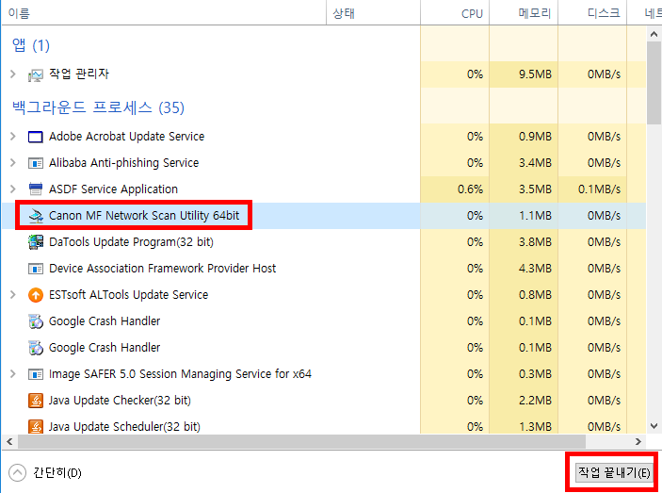
Task: Click the 0.9MB memory value for Adobe Acrobat
Action: (535, 137)
